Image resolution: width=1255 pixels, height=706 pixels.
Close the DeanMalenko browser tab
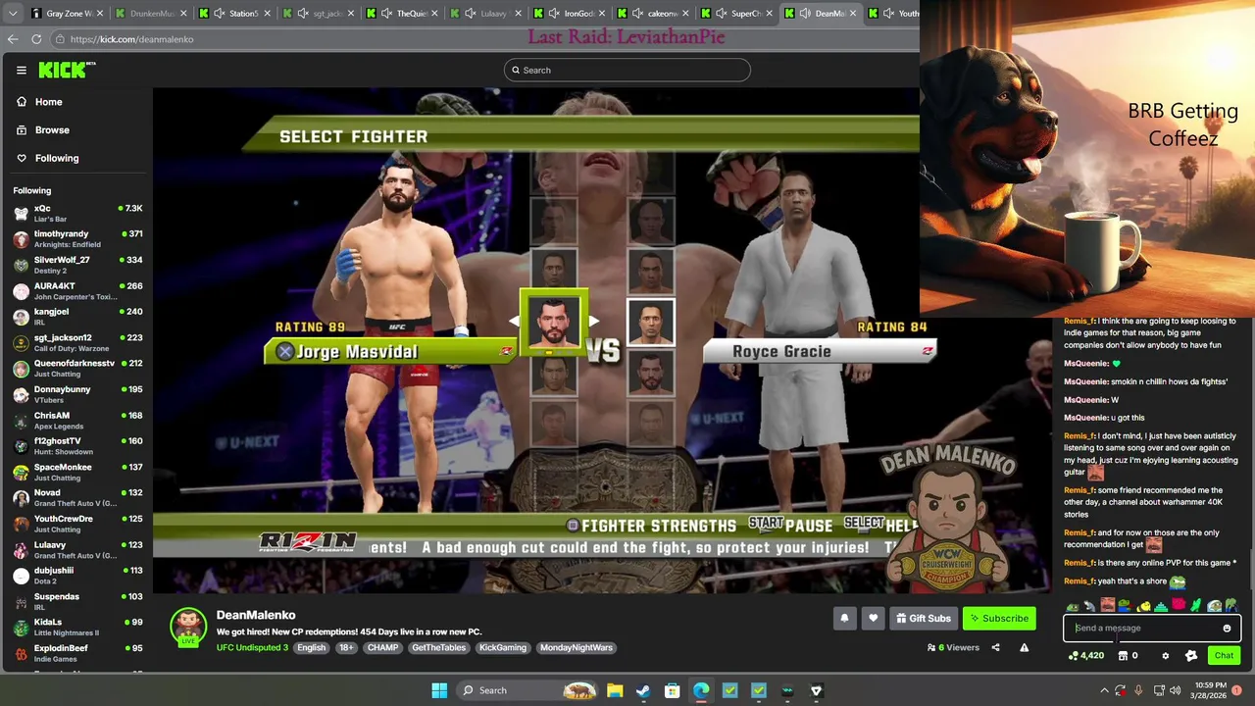coord(853,14)
